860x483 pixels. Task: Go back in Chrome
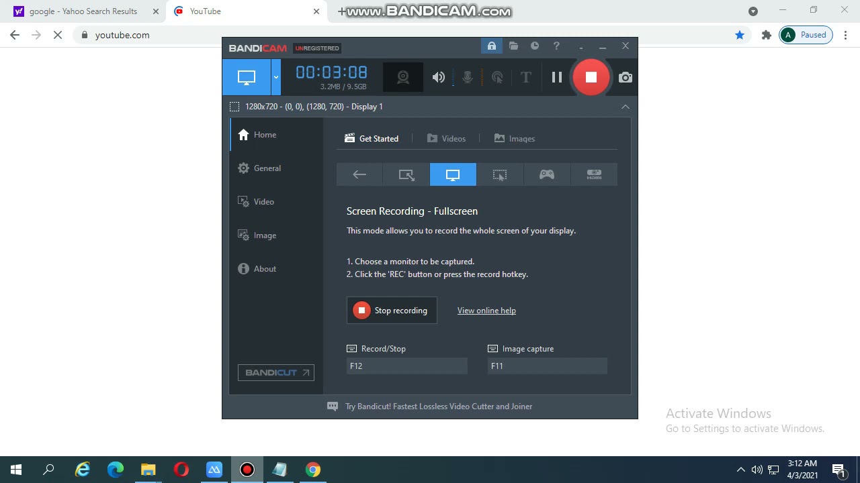(x=15, y=35)
